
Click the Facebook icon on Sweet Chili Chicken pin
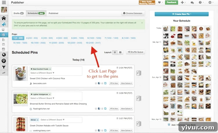(x=99, y=83)
